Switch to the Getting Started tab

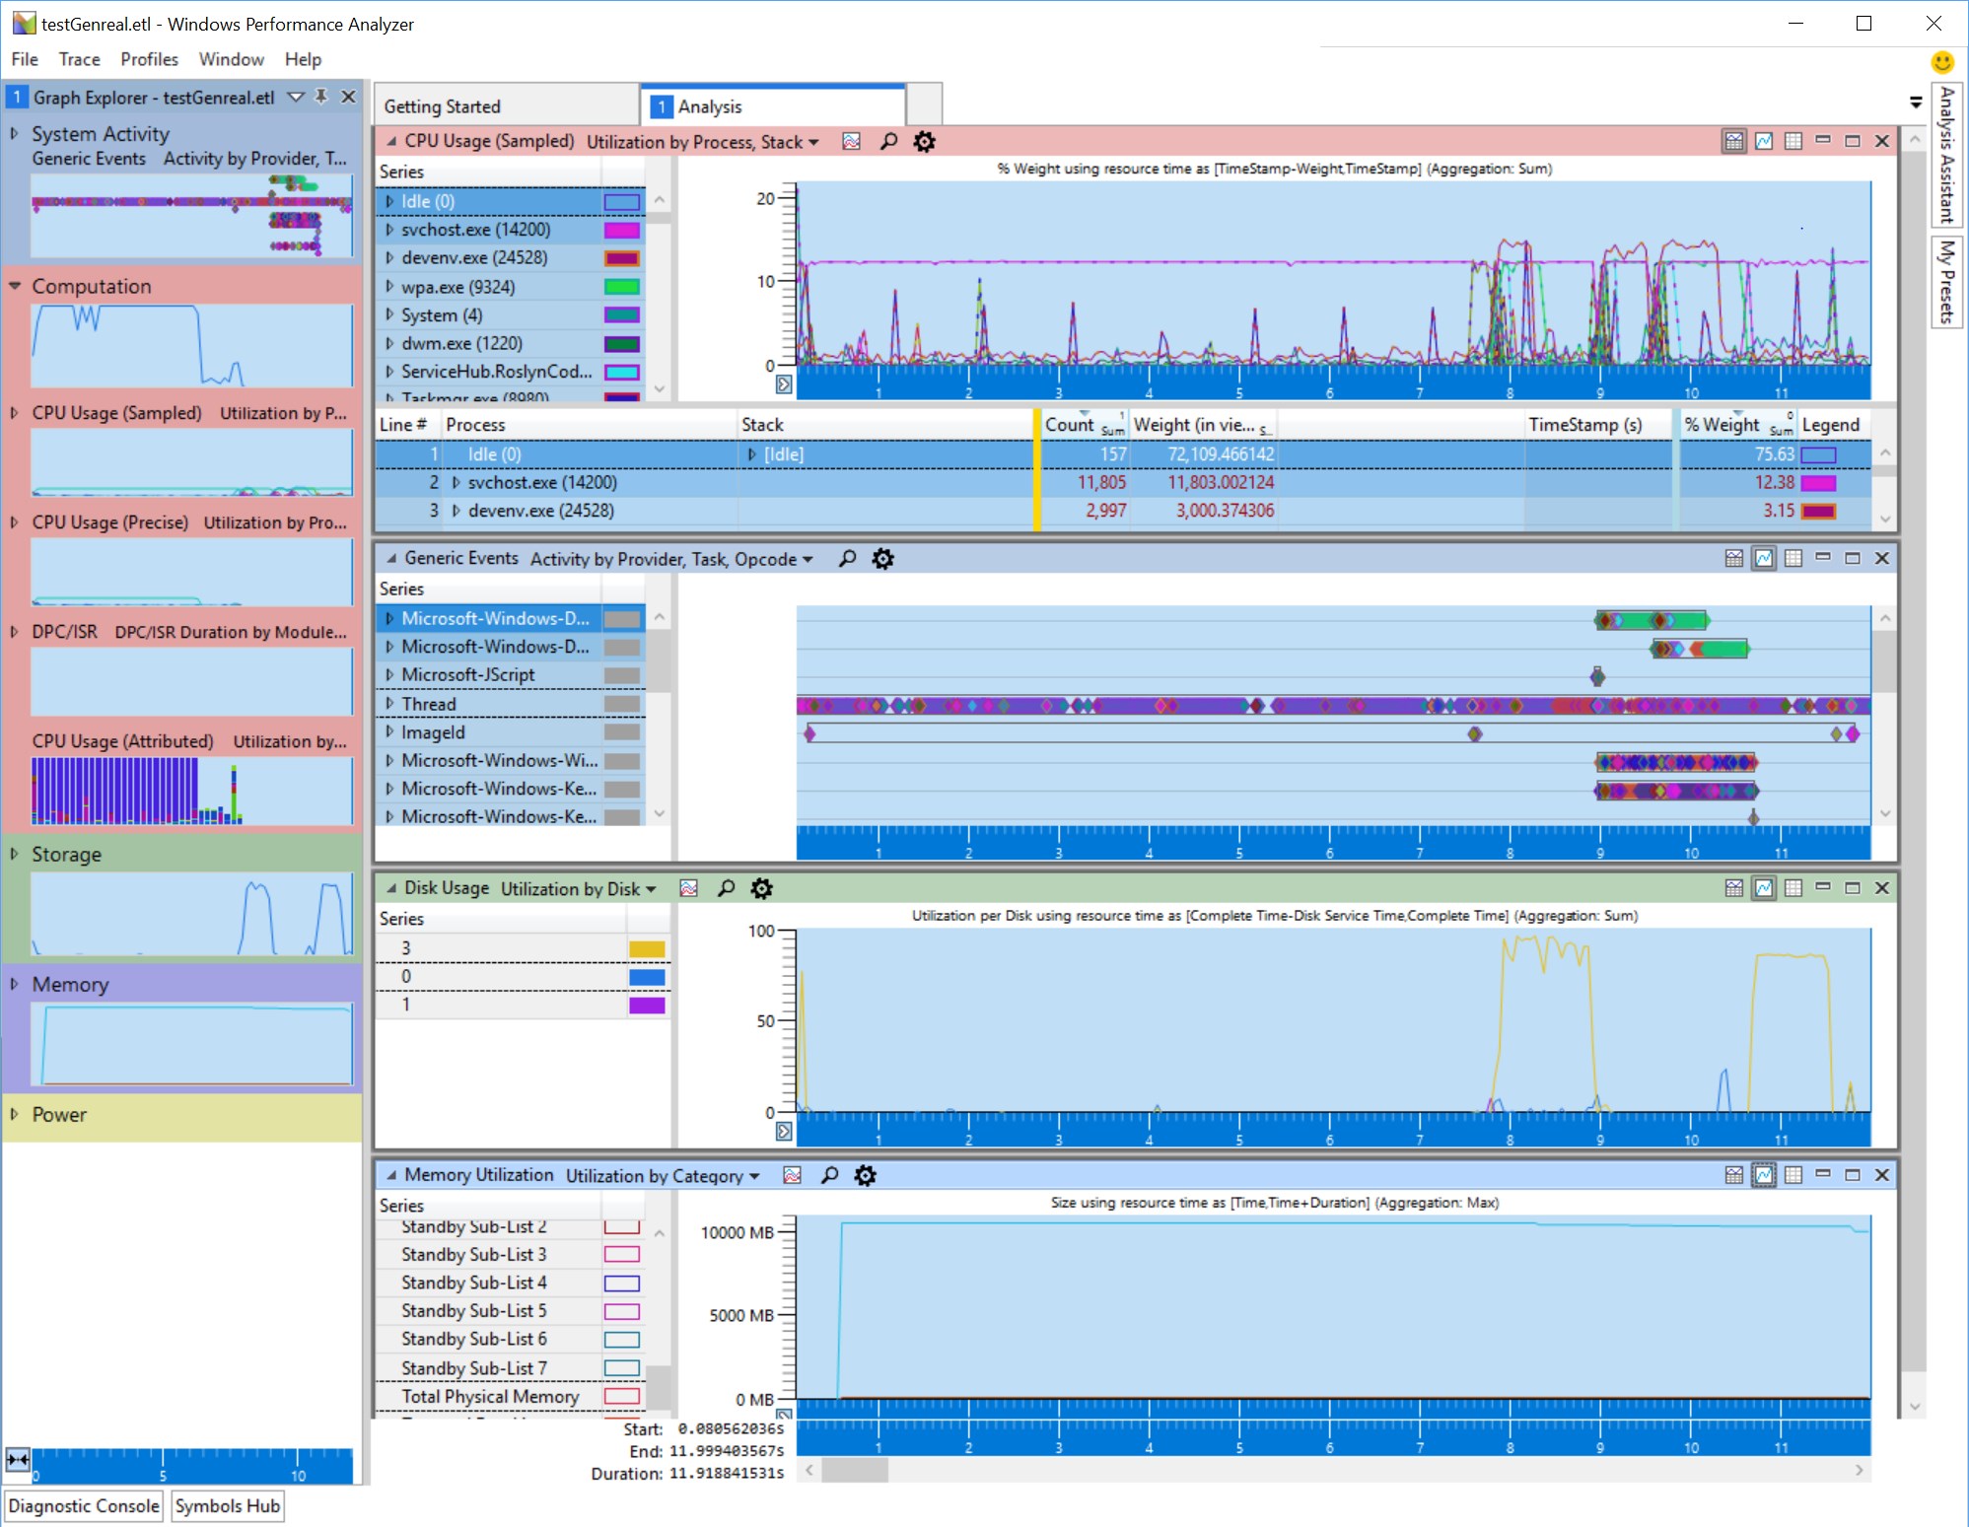(443, 105)
